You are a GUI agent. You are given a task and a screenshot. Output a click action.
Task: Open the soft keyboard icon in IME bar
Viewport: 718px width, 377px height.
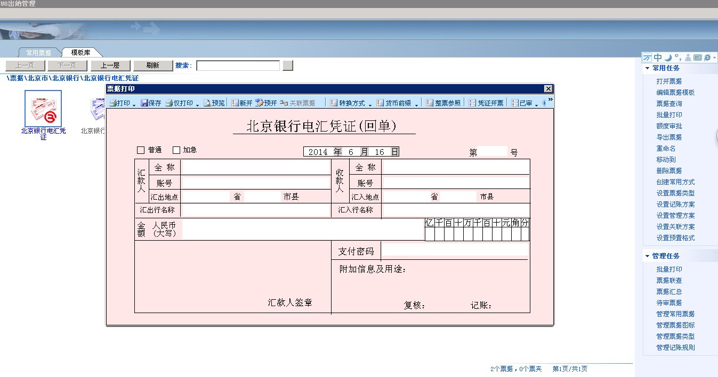pyautogui.click(x=697, y=58)
